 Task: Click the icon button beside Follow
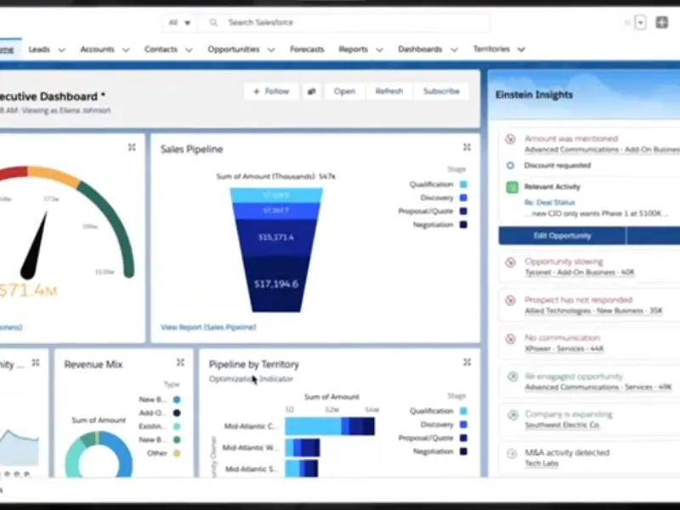click(312, 91)
